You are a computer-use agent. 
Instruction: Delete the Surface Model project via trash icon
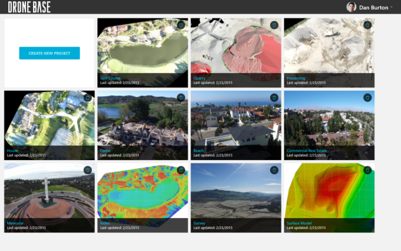click(367, 170)
